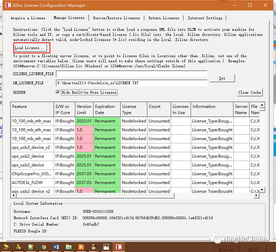The width and height of the screenshot is (276, 252).
Task: Open the photo viewer icon in taskbar
Action: click(x=106, y=247)
